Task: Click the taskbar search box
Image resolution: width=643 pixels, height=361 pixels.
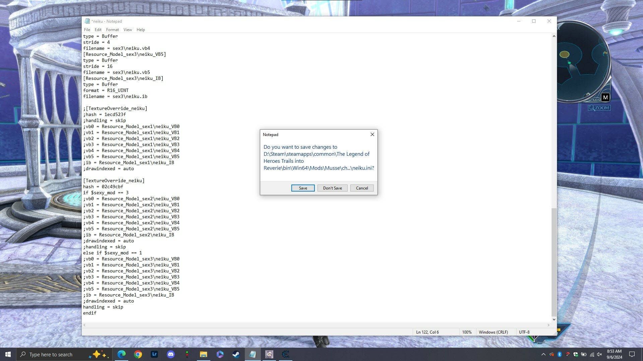Action: click(x=64, y=354)
